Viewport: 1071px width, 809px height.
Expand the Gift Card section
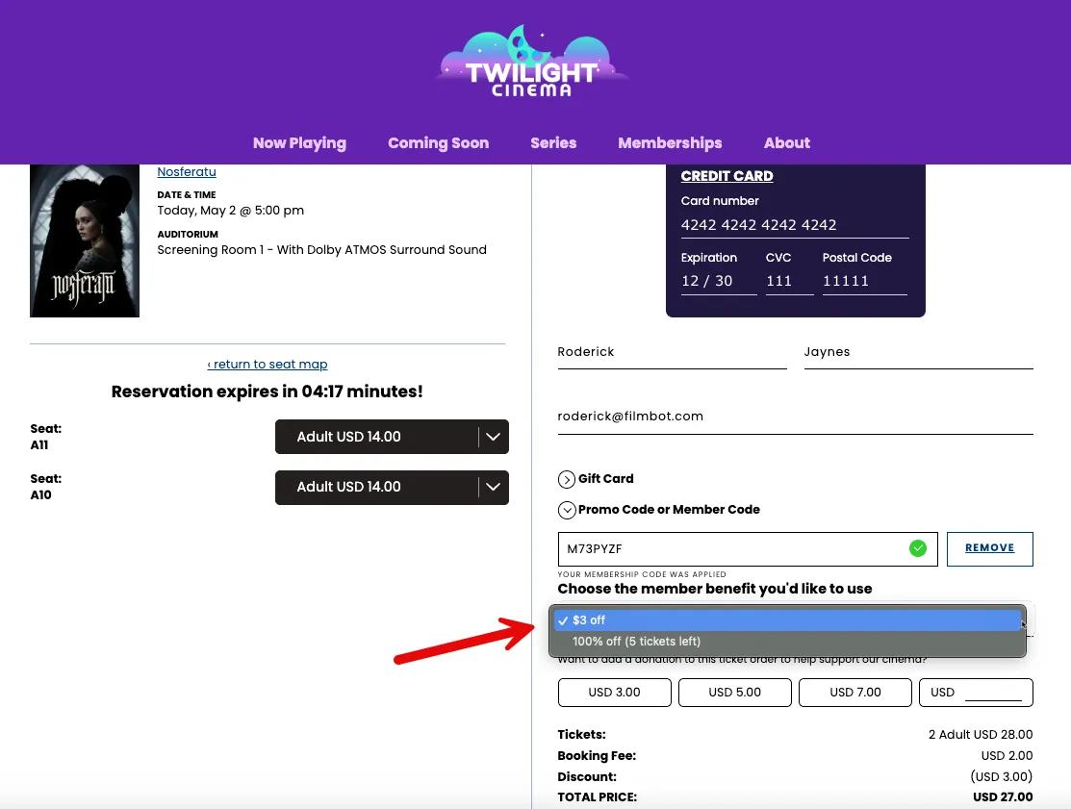click(596, 479)
